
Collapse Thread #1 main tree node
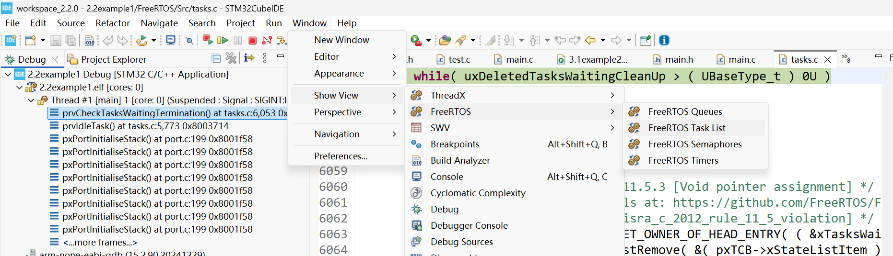pos(31,100)
